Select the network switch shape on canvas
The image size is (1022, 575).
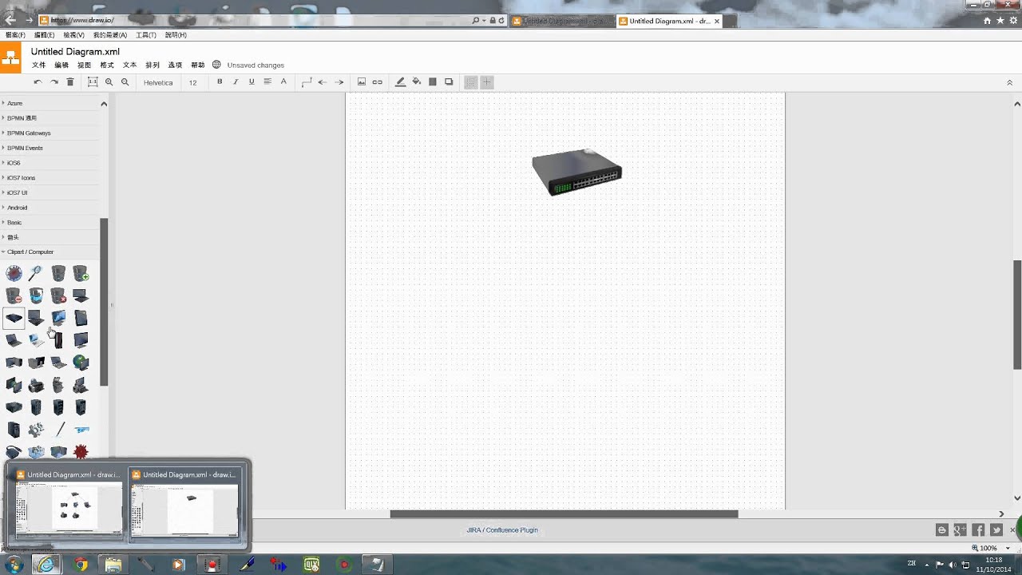point(577,172)
